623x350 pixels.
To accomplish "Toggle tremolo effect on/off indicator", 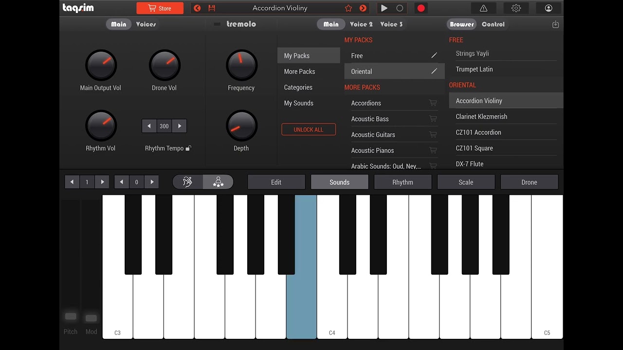I will click(x=217, y=24).
